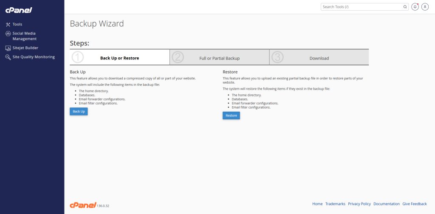This screenshot has width=435, height=214.
Task: Select the Download step
Action: click(319, 57)
